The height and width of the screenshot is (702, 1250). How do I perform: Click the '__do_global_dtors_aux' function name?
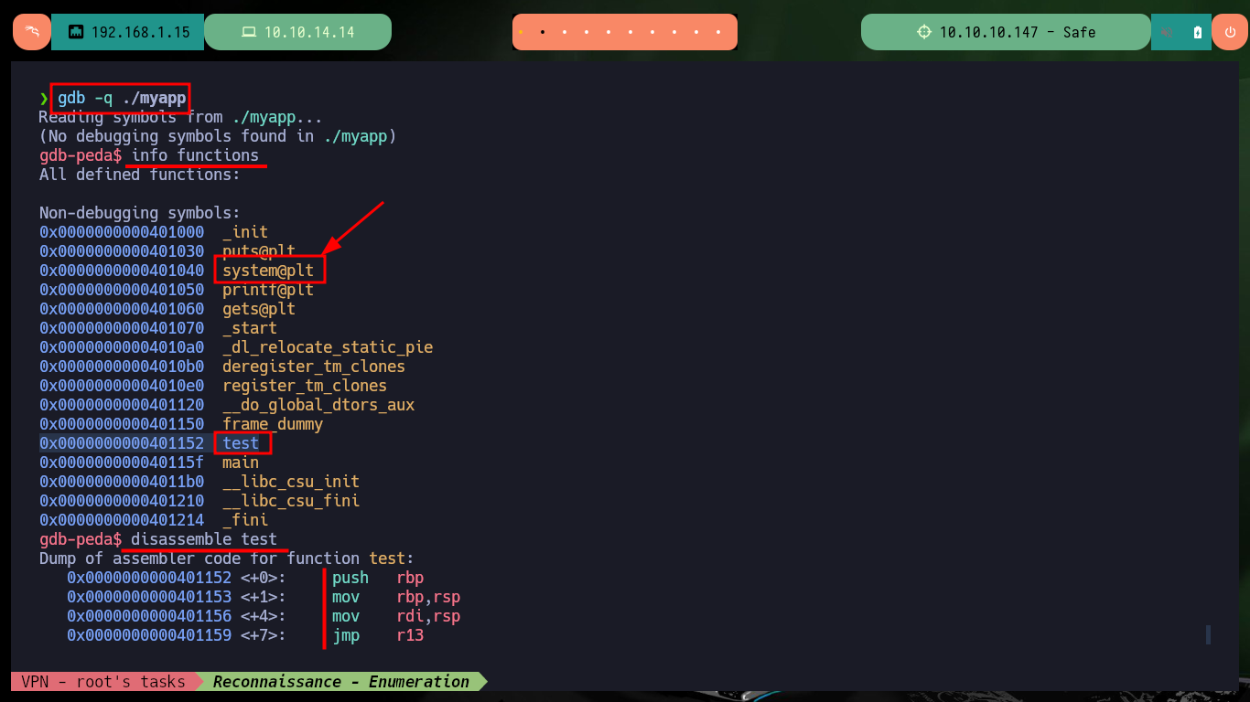coord(318,405)
